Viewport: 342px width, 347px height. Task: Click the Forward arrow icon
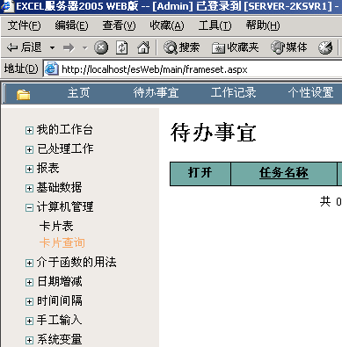point(69,47)
